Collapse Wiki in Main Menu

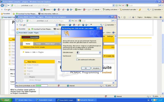(x=25, y=74)
